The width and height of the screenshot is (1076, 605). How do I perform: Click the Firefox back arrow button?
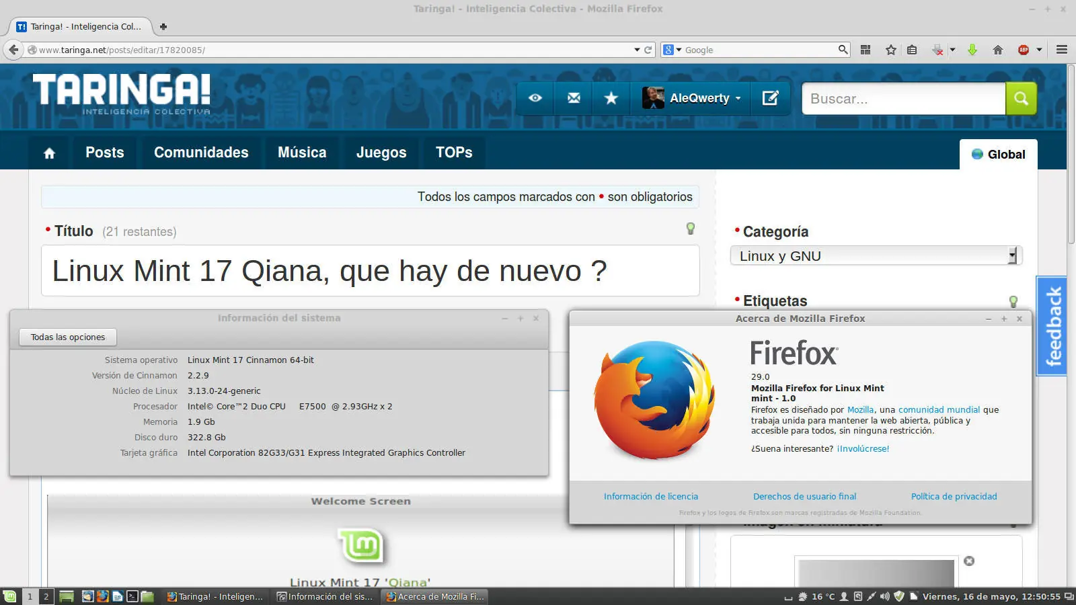13,50
